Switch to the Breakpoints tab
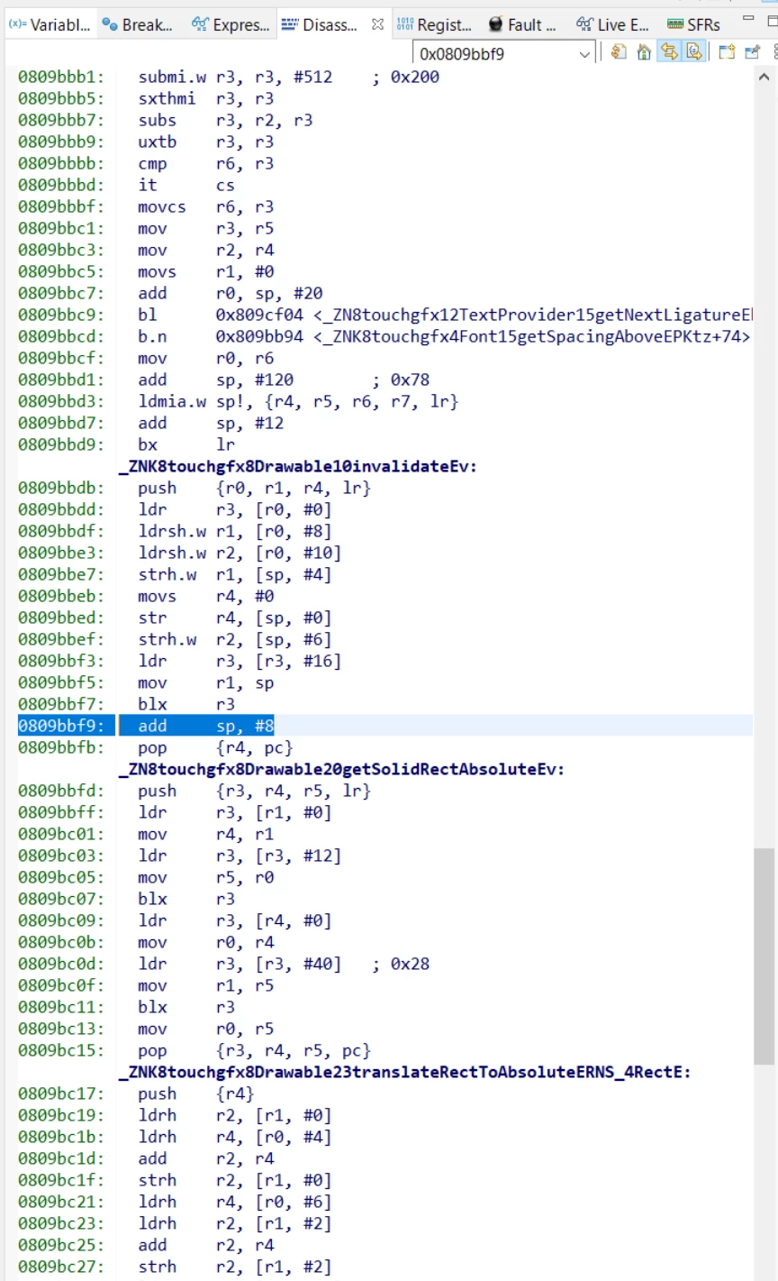The width and height of the screenshot is (778, 1281). point(138,24)
